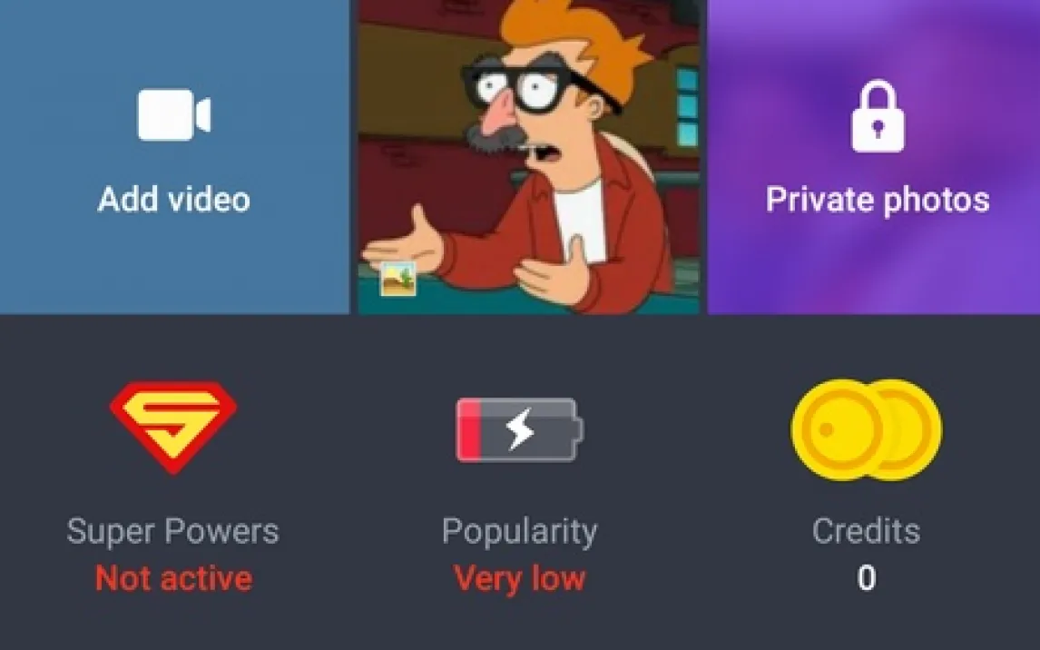
Task: Tap the small landscape picture badge
Action: point(398,279)
